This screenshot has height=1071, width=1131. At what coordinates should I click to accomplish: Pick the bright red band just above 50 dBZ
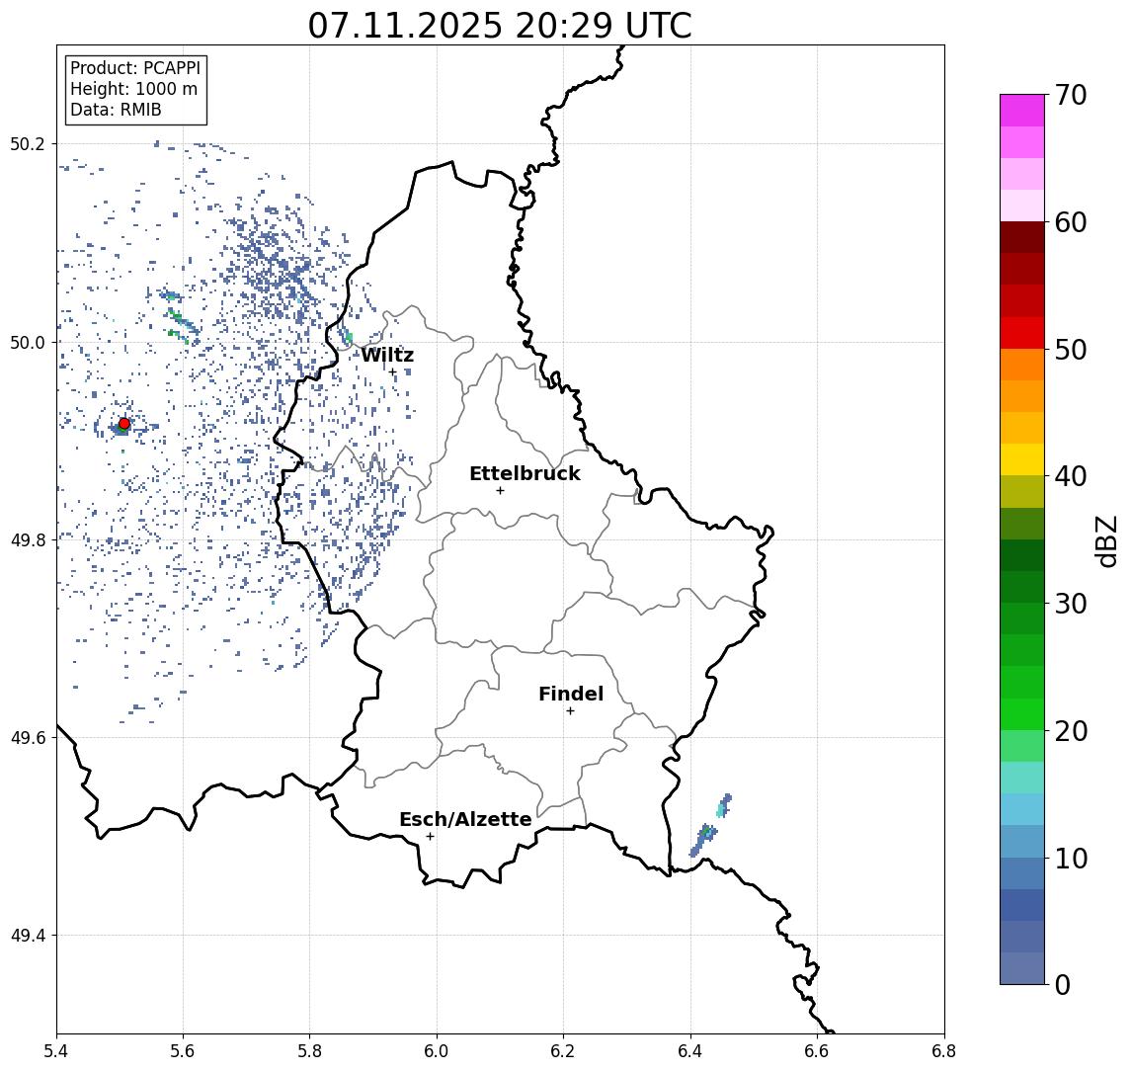coord(1022,333)
